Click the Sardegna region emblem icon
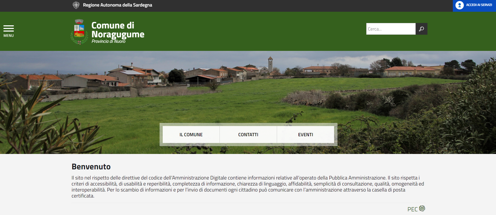 coord(76,5)
